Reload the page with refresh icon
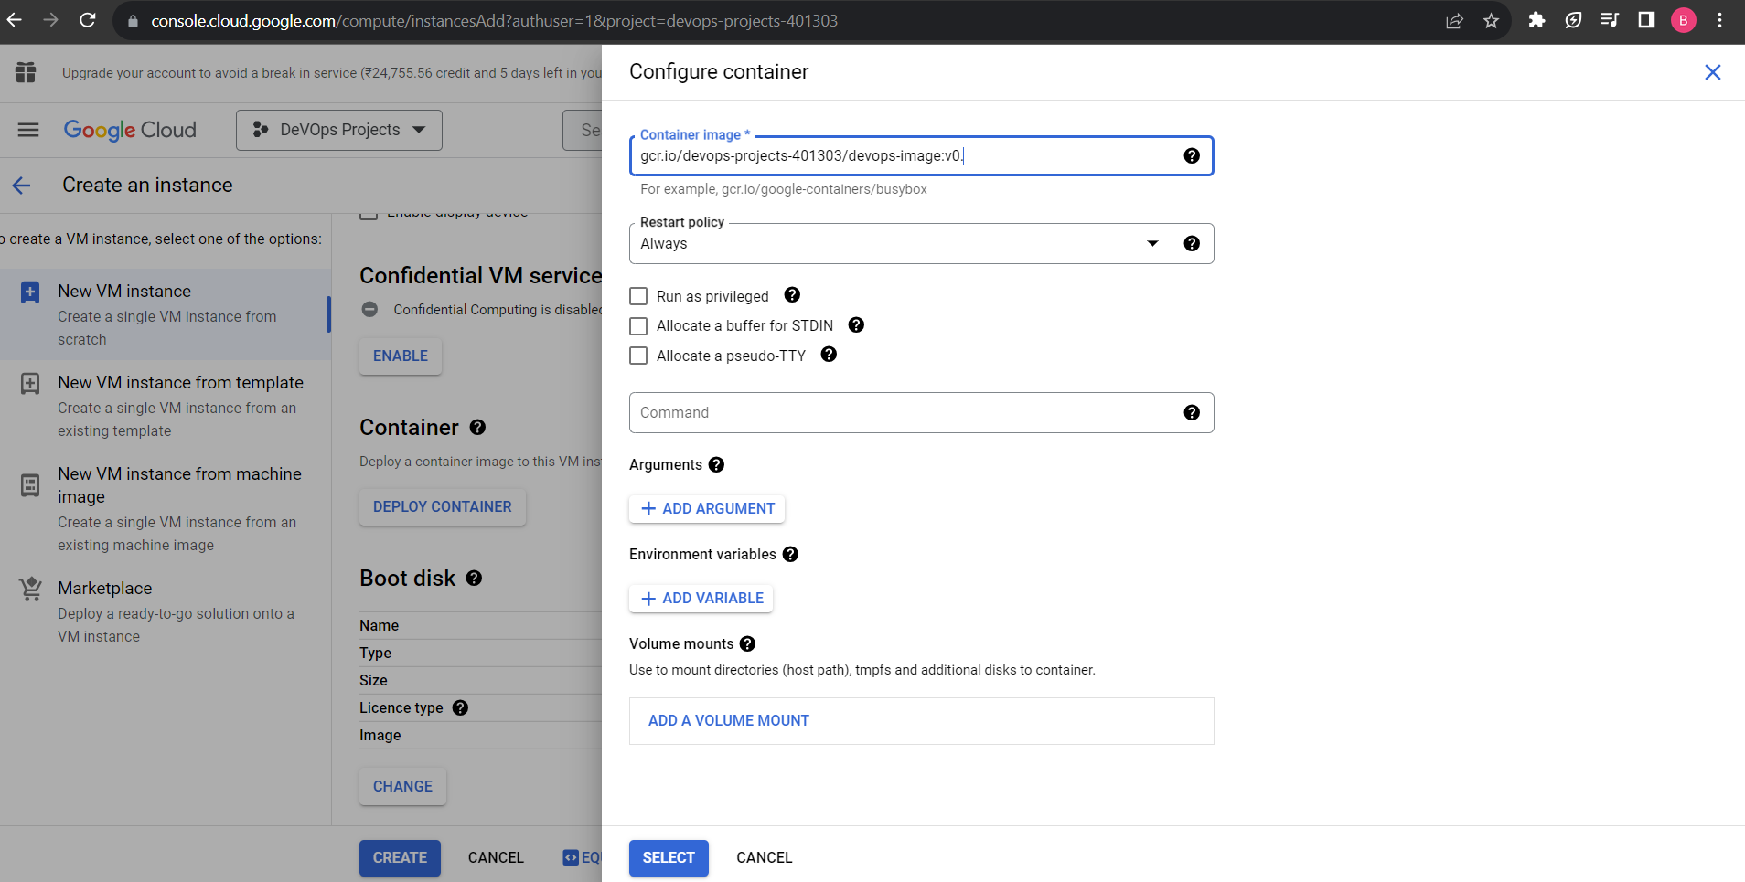Screen dimensions: 1745x882 pos(88,20)
